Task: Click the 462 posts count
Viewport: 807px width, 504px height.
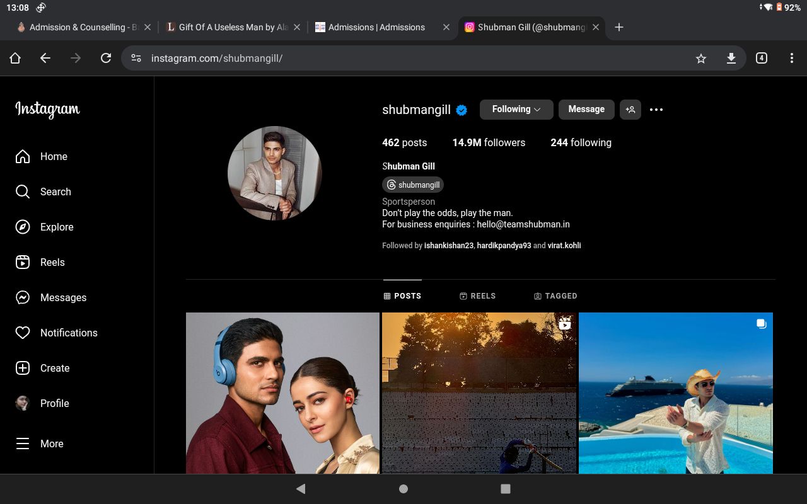Action: click(x=404, y=143)
